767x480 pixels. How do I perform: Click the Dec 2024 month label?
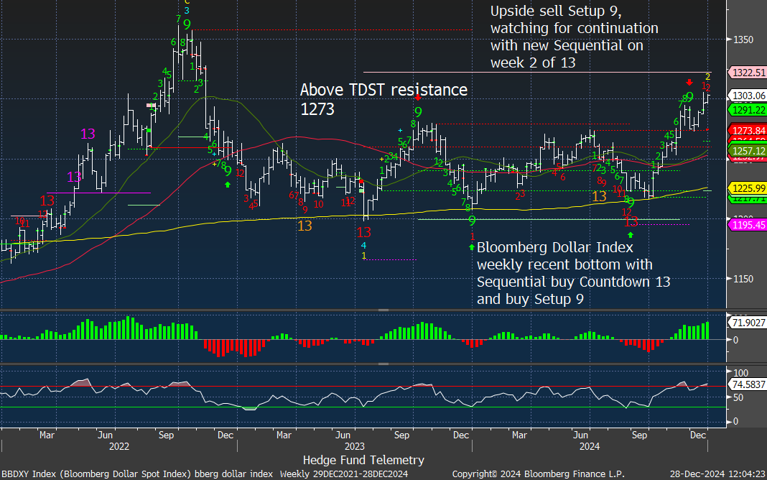coord(697,435)
